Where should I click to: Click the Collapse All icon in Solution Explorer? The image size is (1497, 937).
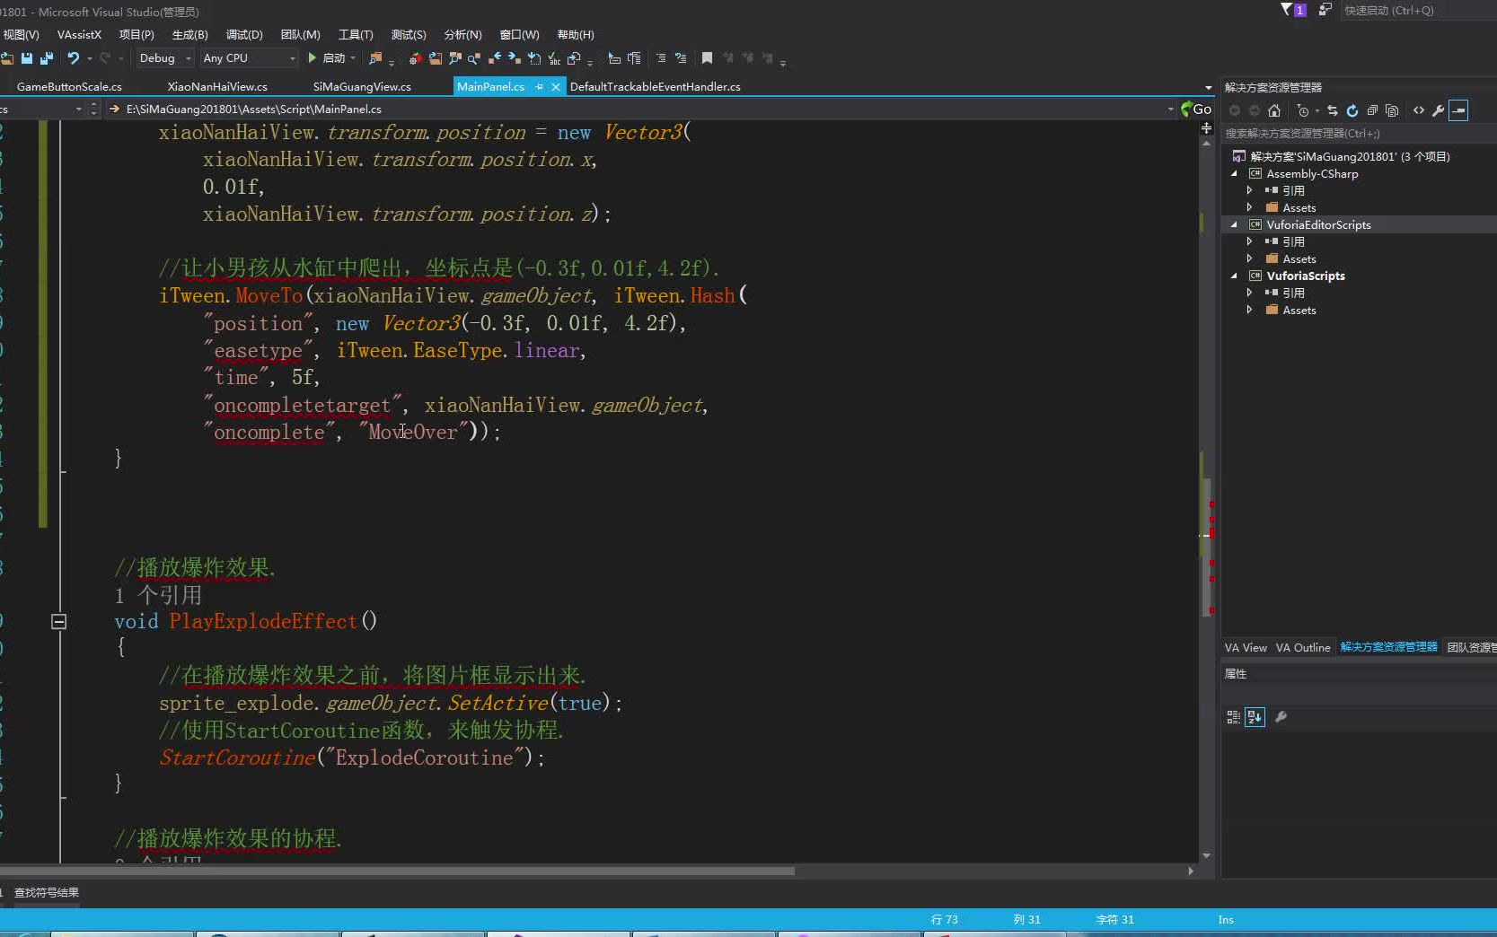[x=1372, y=110]
